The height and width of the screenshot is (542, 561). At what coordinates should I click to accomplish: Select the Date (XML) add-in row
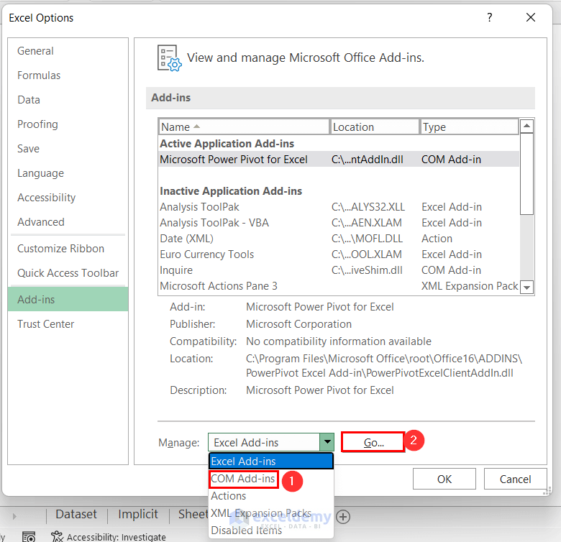tap(339, 239)
